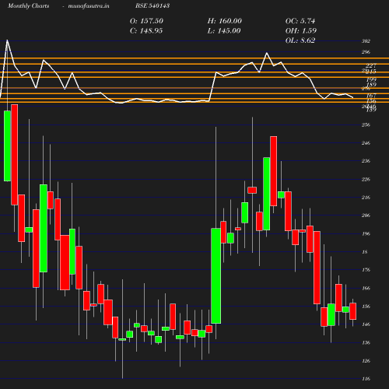Click the 189 level label
The height and width of the screenshot is (389, 389).
(x=371, y=85)
